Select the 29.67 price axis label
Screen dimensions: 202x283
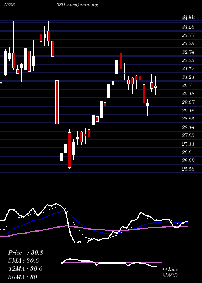pyautogui.click(x=188, y=102)
